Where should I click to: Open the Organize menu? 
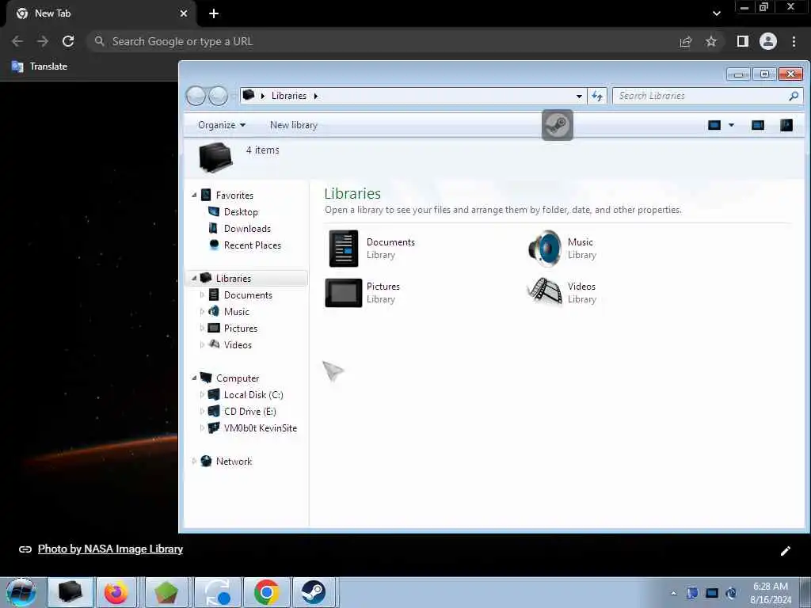[x=222, y=125]
